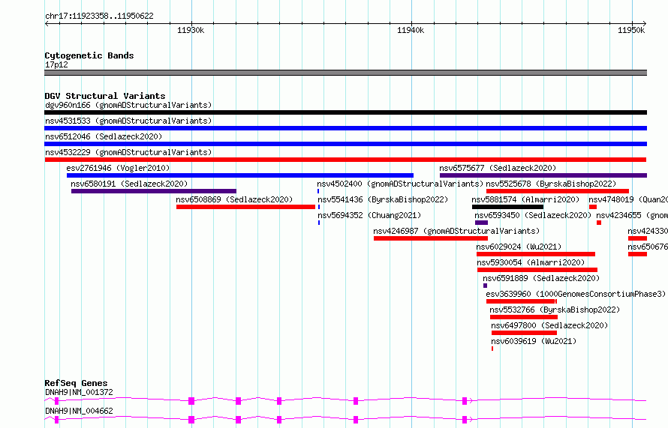668x428 pixels.
Task: Click the truncated nsv650676 variant label
Action: [648, 247]
